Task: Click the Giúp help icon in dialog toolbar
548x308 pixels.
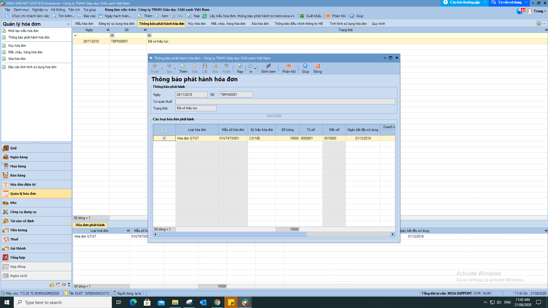Action: click(x=305, y=66)
